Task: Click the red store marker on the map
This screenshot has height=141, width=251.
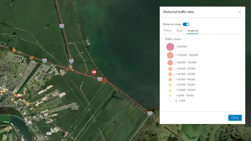Action: 94,72
